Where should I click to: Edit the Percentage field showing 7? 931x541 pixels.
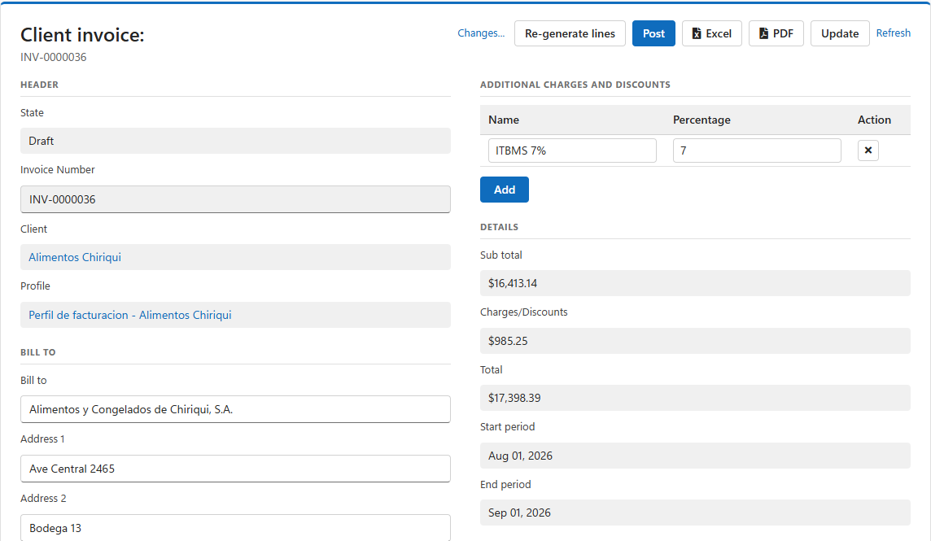click(x=757, y=151)
